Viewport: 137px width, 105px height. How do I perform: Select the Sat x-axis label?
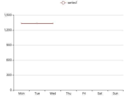tap(100, 93)
